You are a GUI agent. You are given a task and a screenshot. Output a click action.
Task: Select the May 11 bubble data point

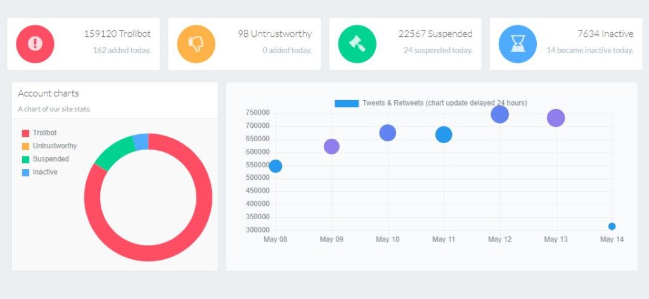pyautogui.click(x=444, y=134)
